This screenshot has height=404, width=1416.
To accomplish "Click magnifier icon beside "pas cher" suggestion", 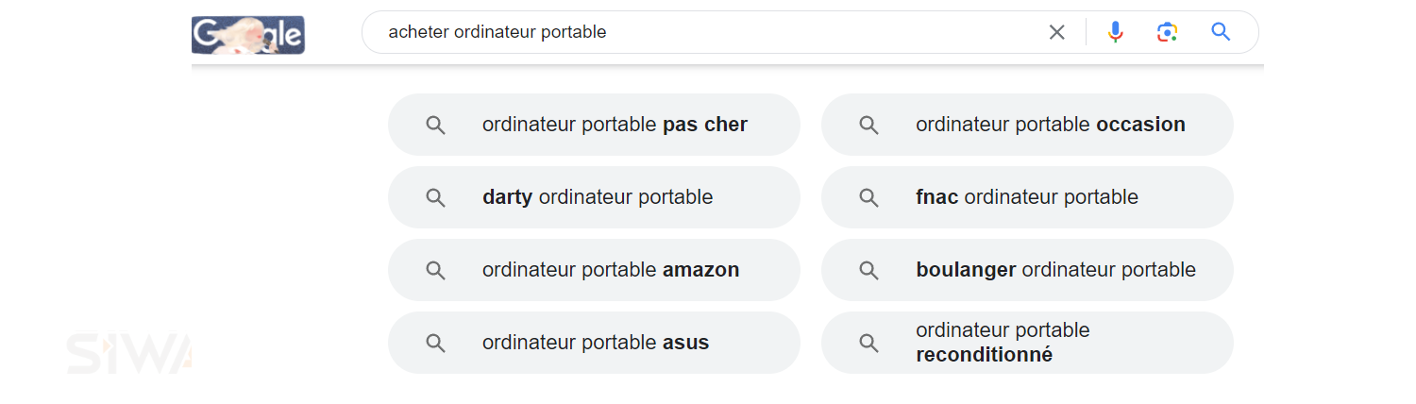I will tap(435, 125).
